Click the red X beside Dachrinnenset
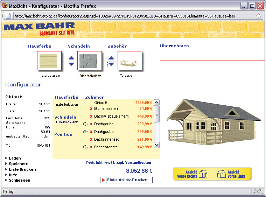Viewport: 266px width, 197px height. (91, 139)
